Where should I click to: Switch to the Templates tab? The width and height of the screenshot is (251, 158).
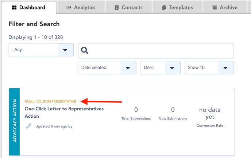pyautogui.click(x=177, y=8)
